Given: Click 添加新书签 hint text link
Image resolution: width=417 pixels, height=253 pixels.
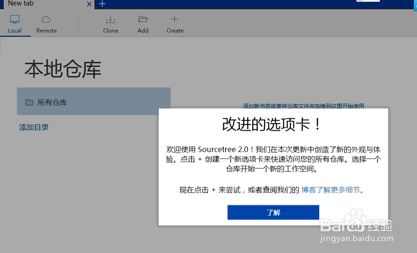Looking at the screenshot, I should [303, 106].
